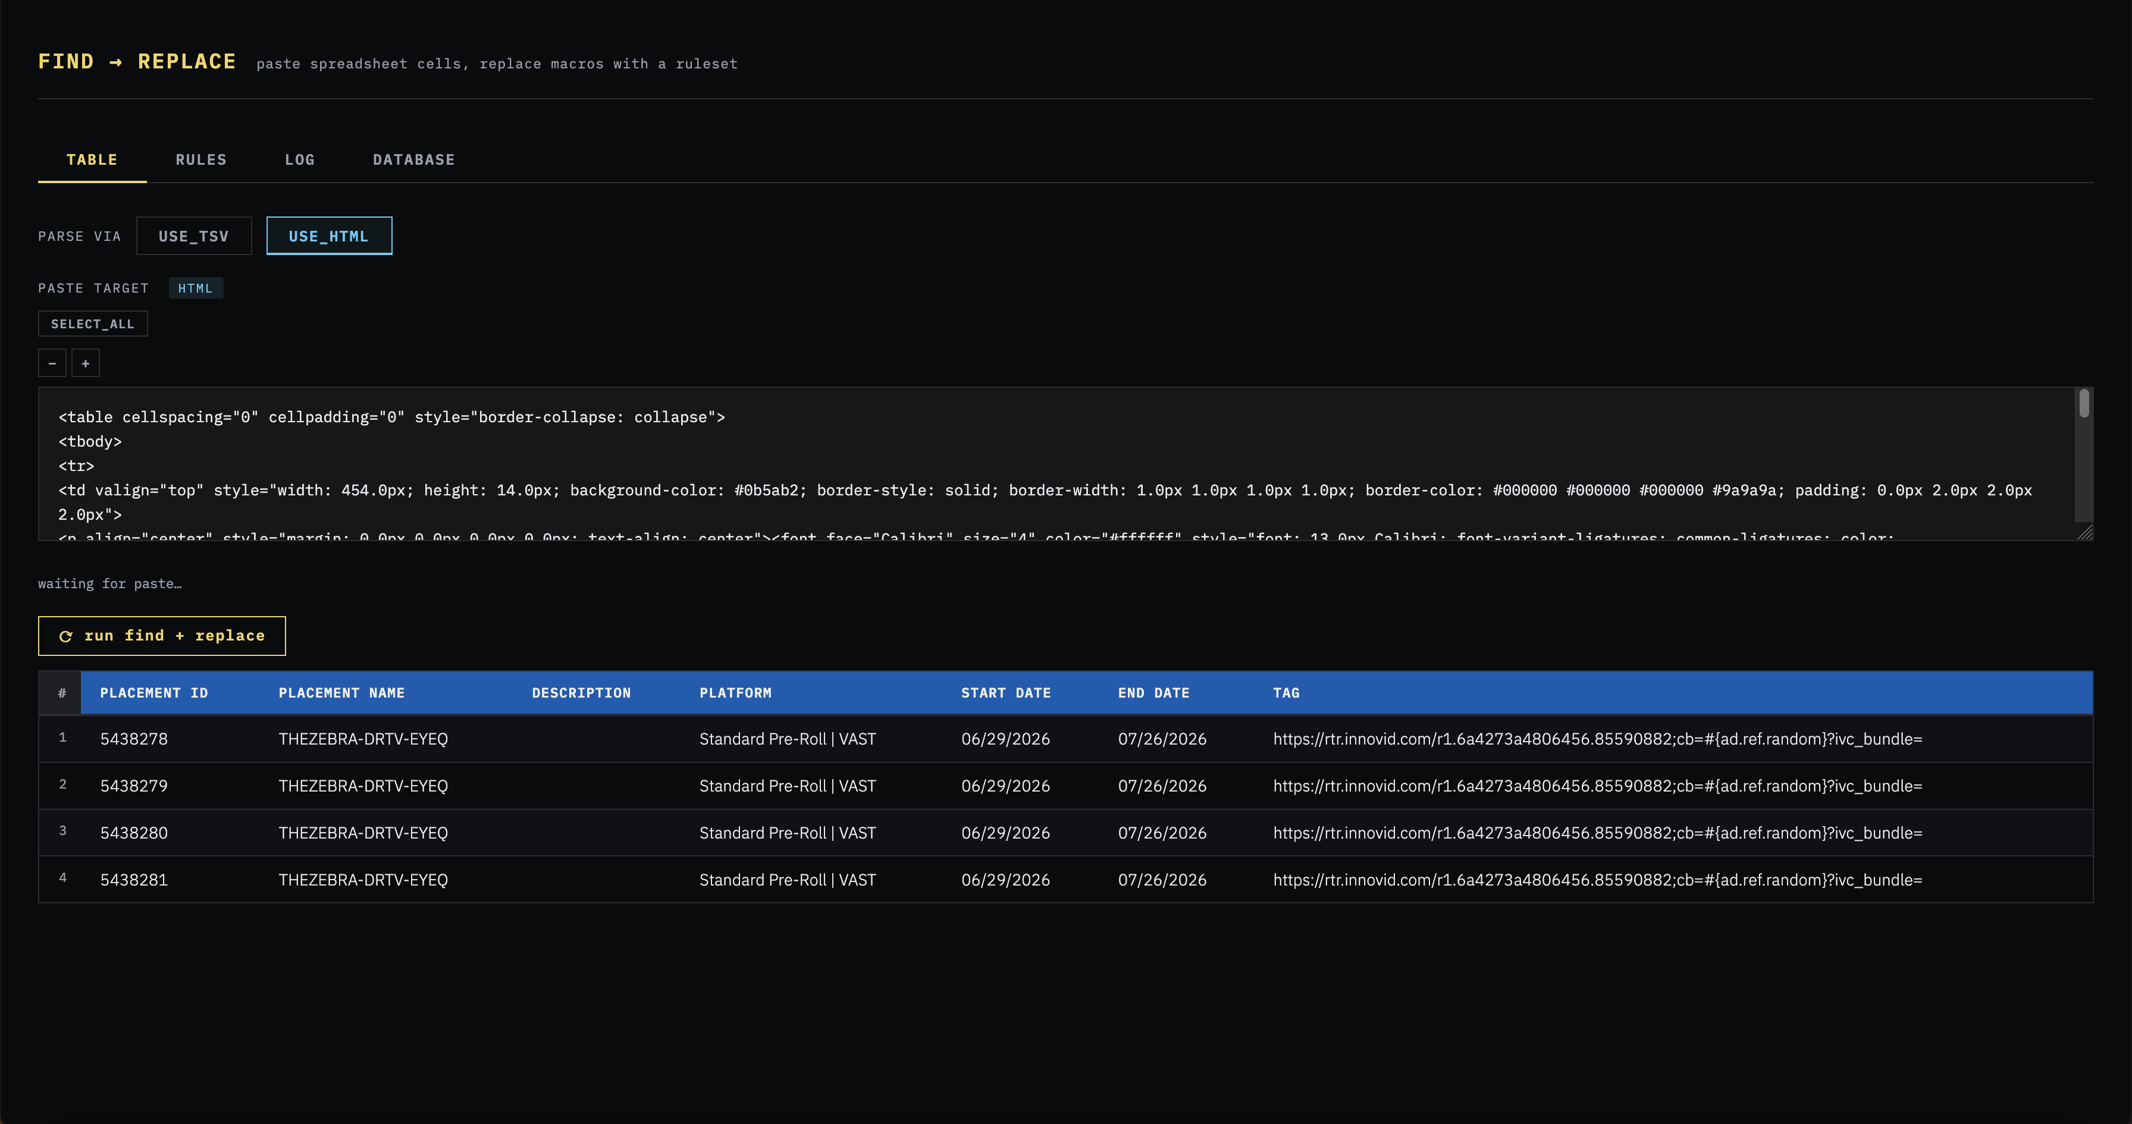
Task: Click placement name in row 5438280
Action: coord(363,833)
